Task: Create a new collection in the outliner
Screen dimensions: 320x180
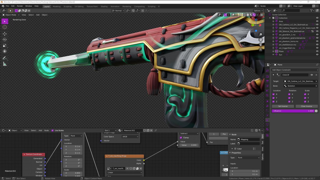Action: tap(317, 11)
